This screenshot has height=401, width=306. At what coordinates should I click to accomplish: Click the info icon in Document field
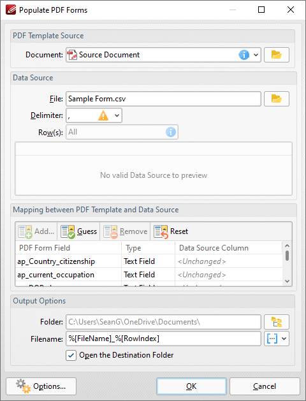(x=244, y=55)
